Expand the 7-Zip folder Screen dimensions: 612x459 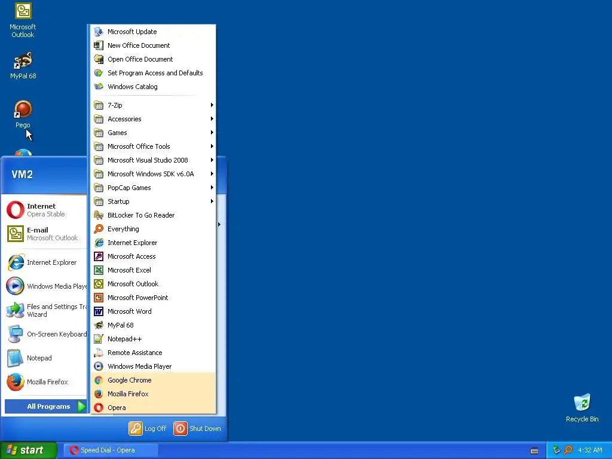(153, 105)
